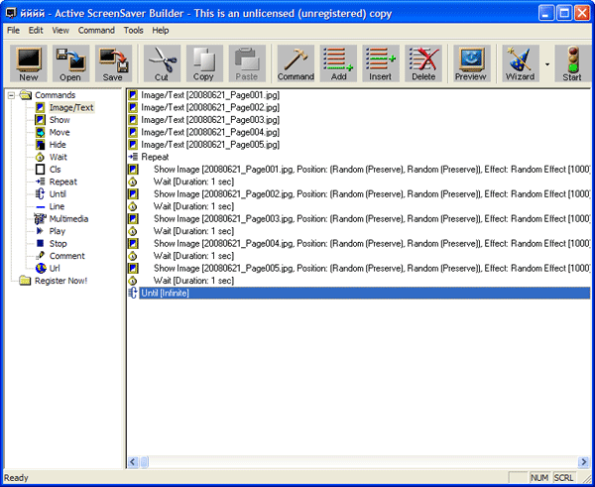
Task: Select the Multimedia command in the tree
Action: click(x=68, y=219)
